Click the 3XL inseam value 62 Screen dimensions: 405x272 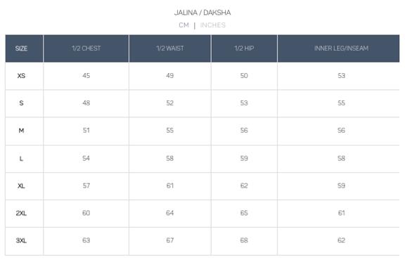(341, 240)
